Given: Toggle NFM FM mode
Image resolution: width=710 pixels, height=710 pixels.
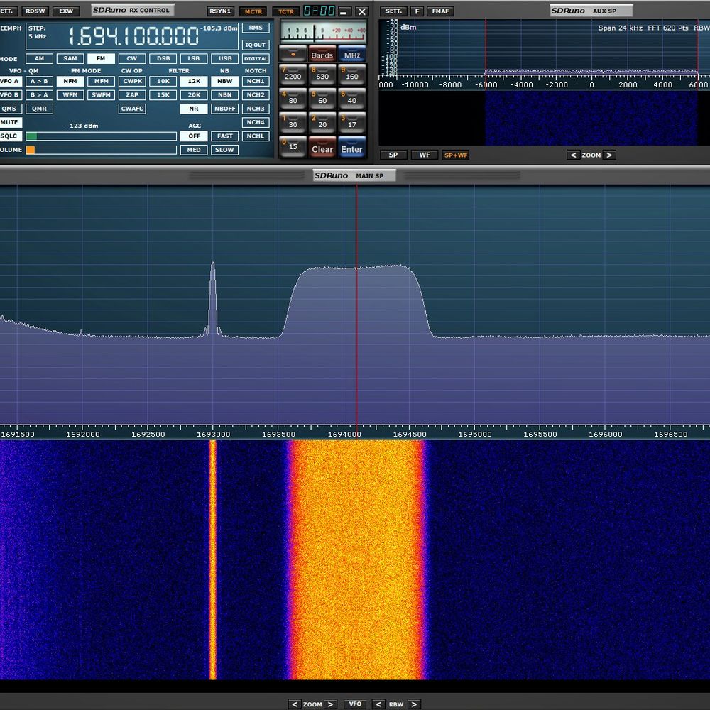Looking at the screenshot, I should pyautogui.click(x=70, y=81).
